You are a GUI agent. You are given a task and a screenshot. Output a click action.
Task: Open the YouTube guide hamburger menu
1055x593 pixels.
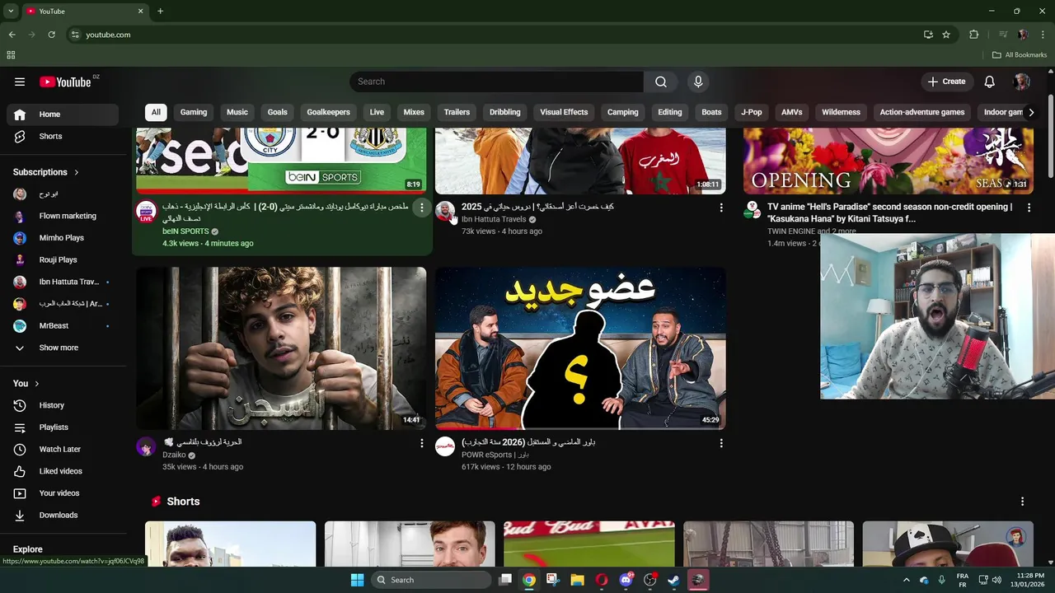(20, 82)
